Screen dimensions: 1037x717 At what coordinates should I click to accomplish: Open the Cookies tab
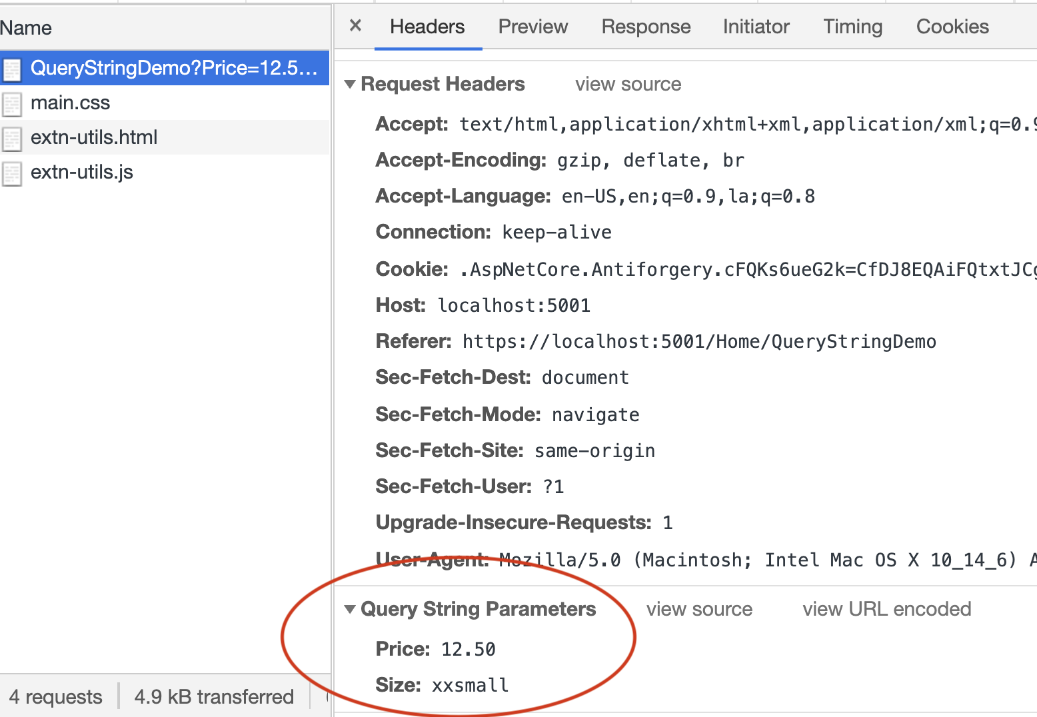[952, 27]
